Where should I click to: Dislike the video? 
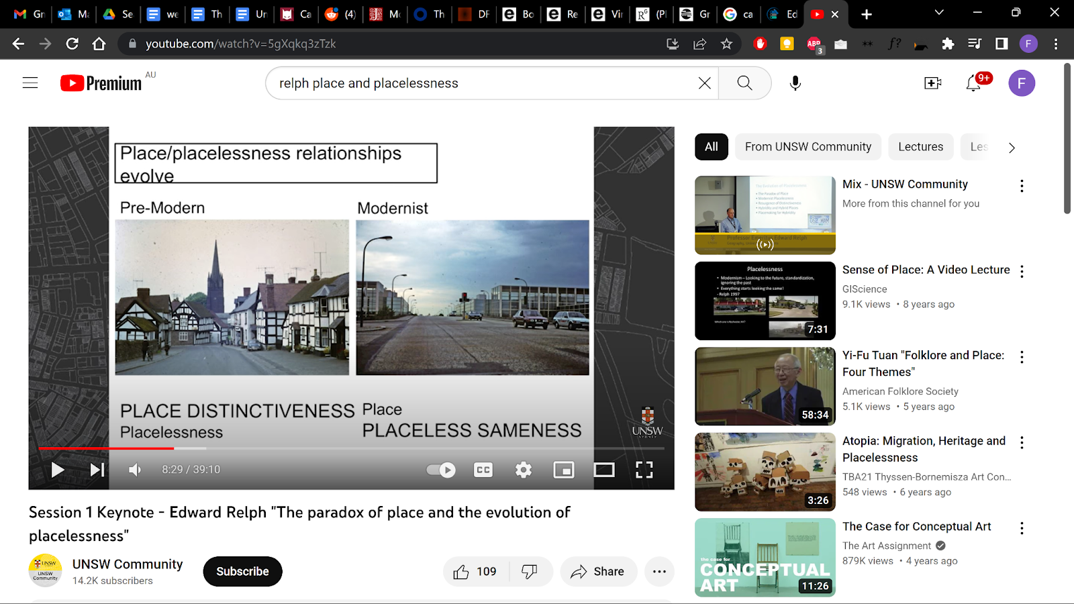pyautogui.click(x=530, y=571)
